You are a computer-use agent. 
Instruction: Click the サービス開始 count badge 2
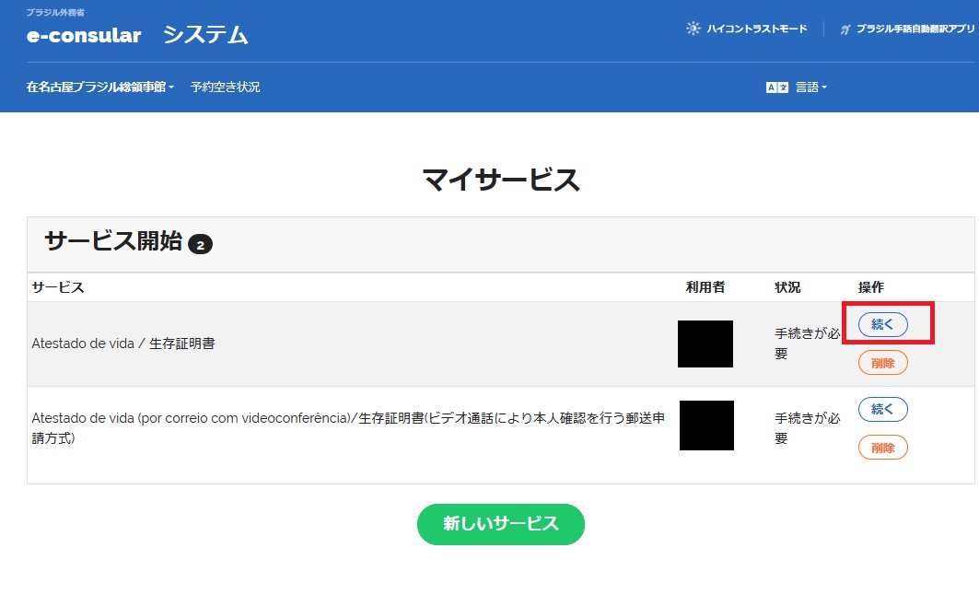pos(201,244)
